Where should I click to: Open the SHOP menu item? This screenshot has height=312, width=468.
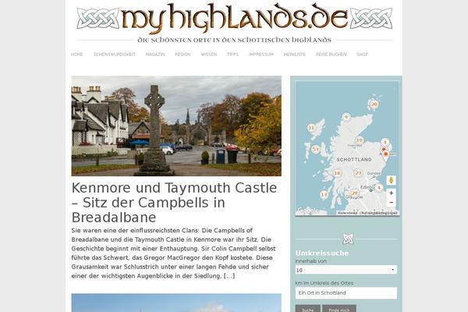tap(363, 55)
